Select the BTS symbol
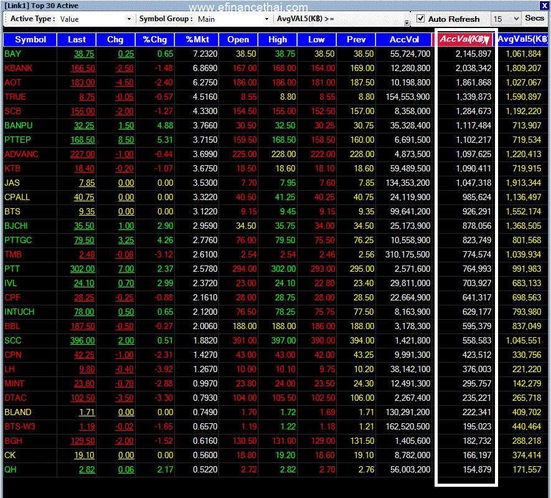Viewport: 551px width, 498px height. coord(12,212)
